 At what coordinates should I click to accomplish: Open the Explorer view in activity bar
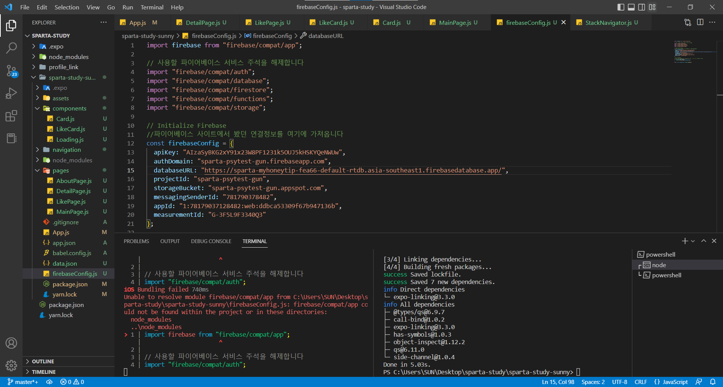(11, 26)
